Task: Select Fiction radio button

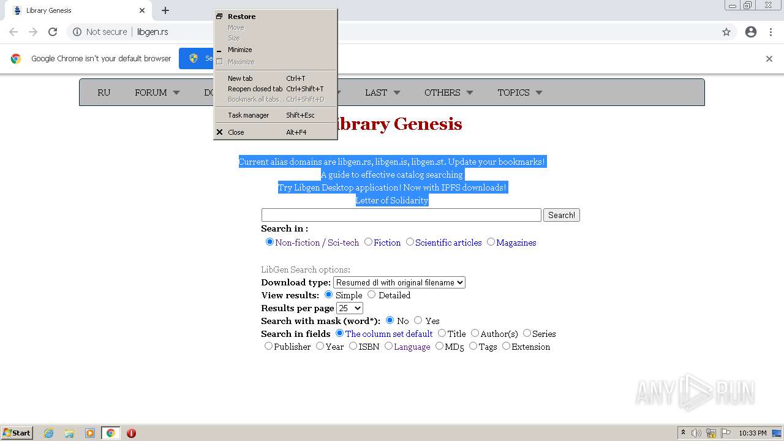Action: coord(368,242)
